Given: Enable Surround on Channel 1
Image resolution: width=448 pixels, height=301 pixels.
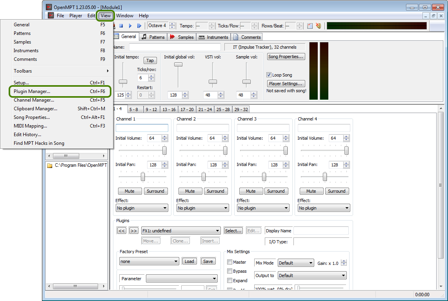Looking at the screenshot, I should click(x=155, y=191).
